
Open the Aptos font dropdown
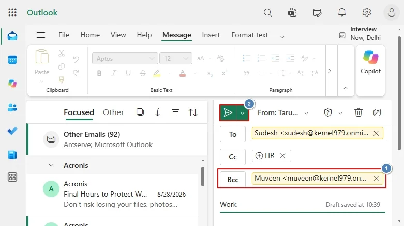tap(125, 59)
